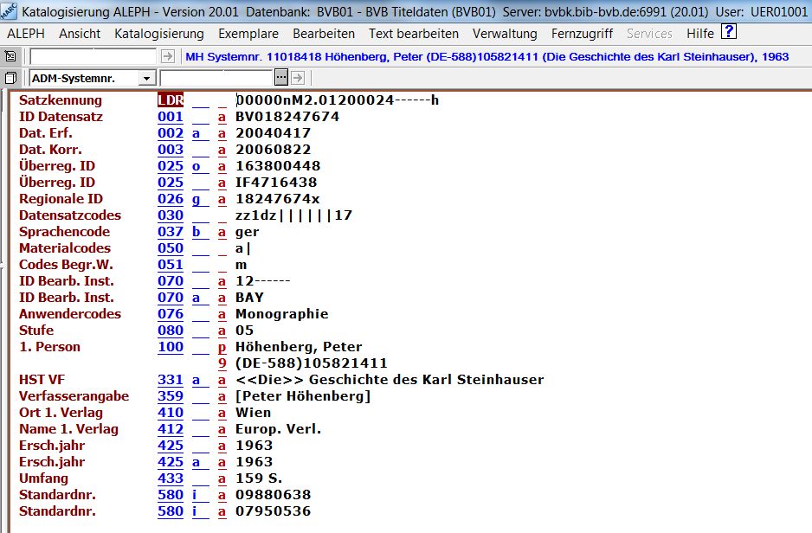Click the MARC application icon in title bar
Screen dimensions: 812x533
[x=10, y=12]
